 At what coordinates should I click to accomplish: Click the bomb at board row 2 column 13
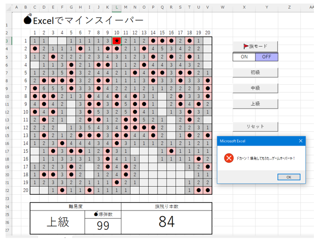point(144,49)
